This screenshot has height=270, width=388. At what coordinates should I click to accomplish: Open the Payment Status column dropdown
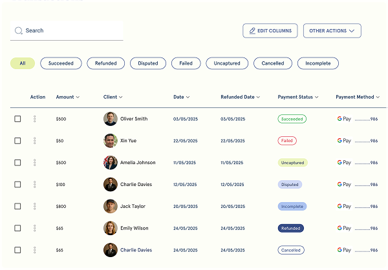click(297, 97)
